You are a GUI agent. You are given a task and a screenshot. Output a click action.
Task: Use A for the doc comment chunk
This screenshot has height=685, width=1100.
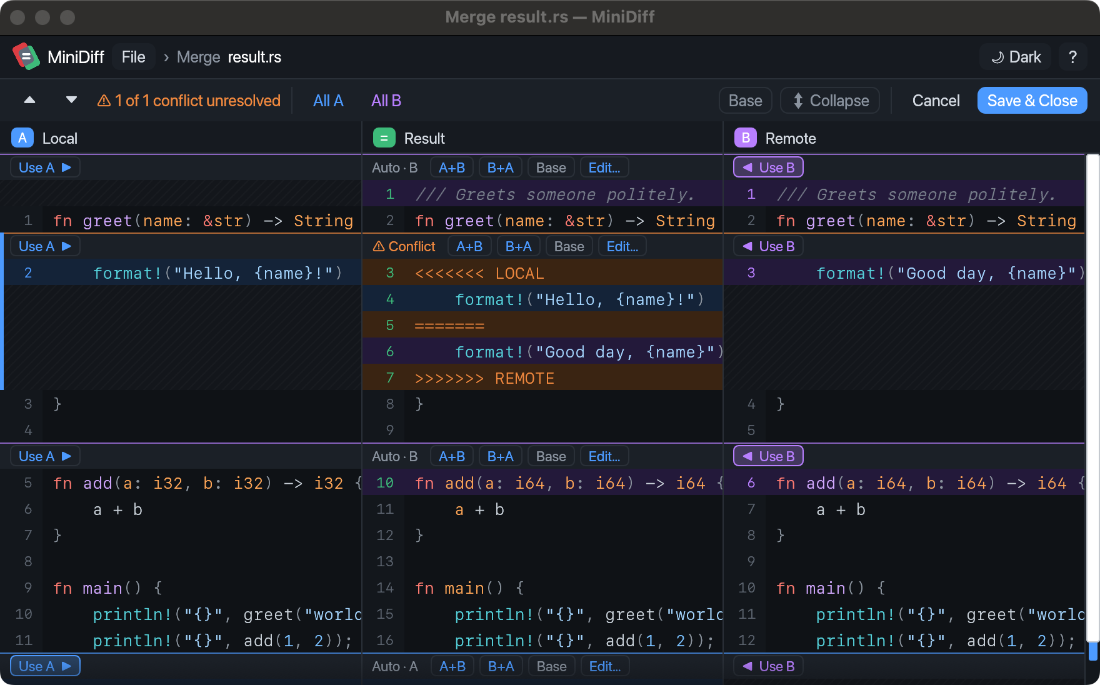click(45, 167)
